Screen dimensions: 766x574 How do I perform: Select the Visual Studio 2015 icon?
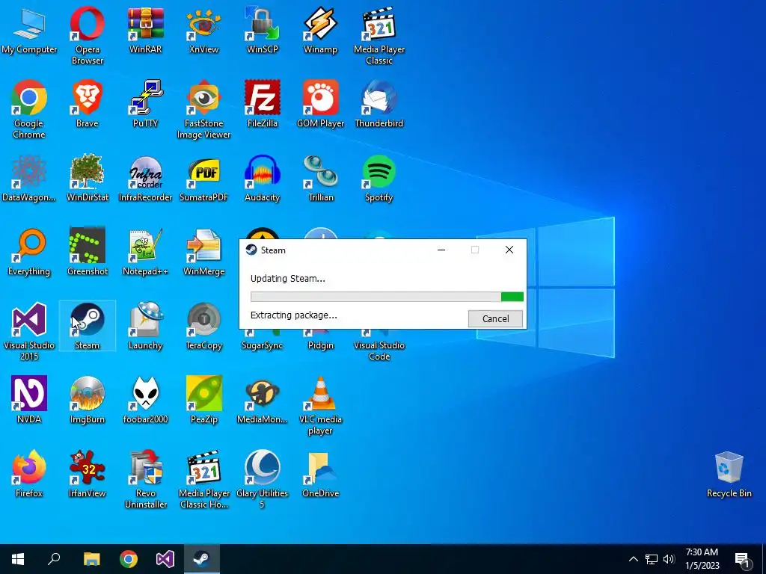[29, 332]
